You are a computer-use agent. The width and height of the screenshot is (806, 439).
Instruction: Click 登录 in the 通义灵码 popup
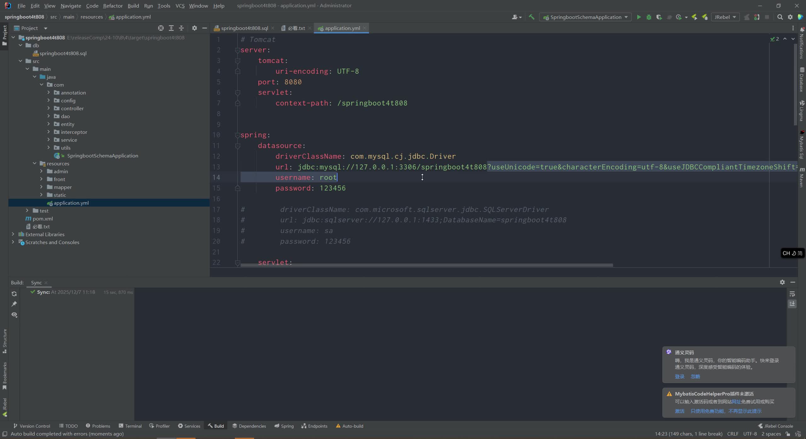pyautogui.click(x=679, y=376)
